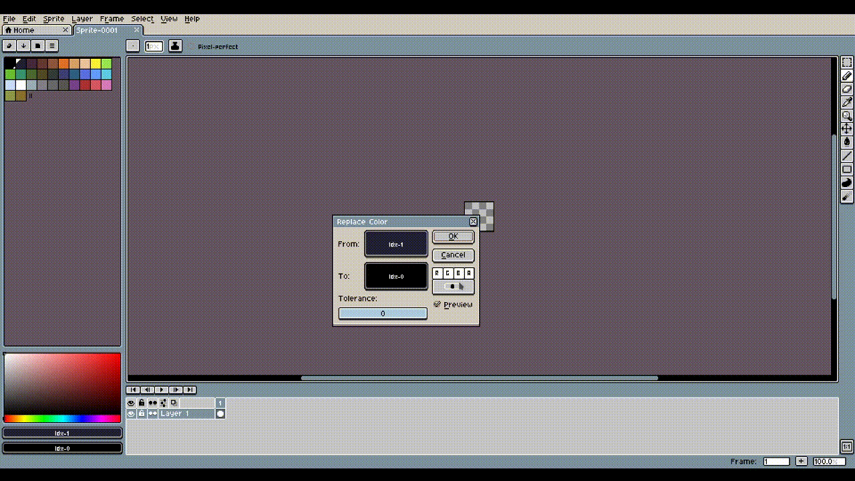855x481 pixels.
Task: Open the Sprite menu
Action: tap(53, 19)
